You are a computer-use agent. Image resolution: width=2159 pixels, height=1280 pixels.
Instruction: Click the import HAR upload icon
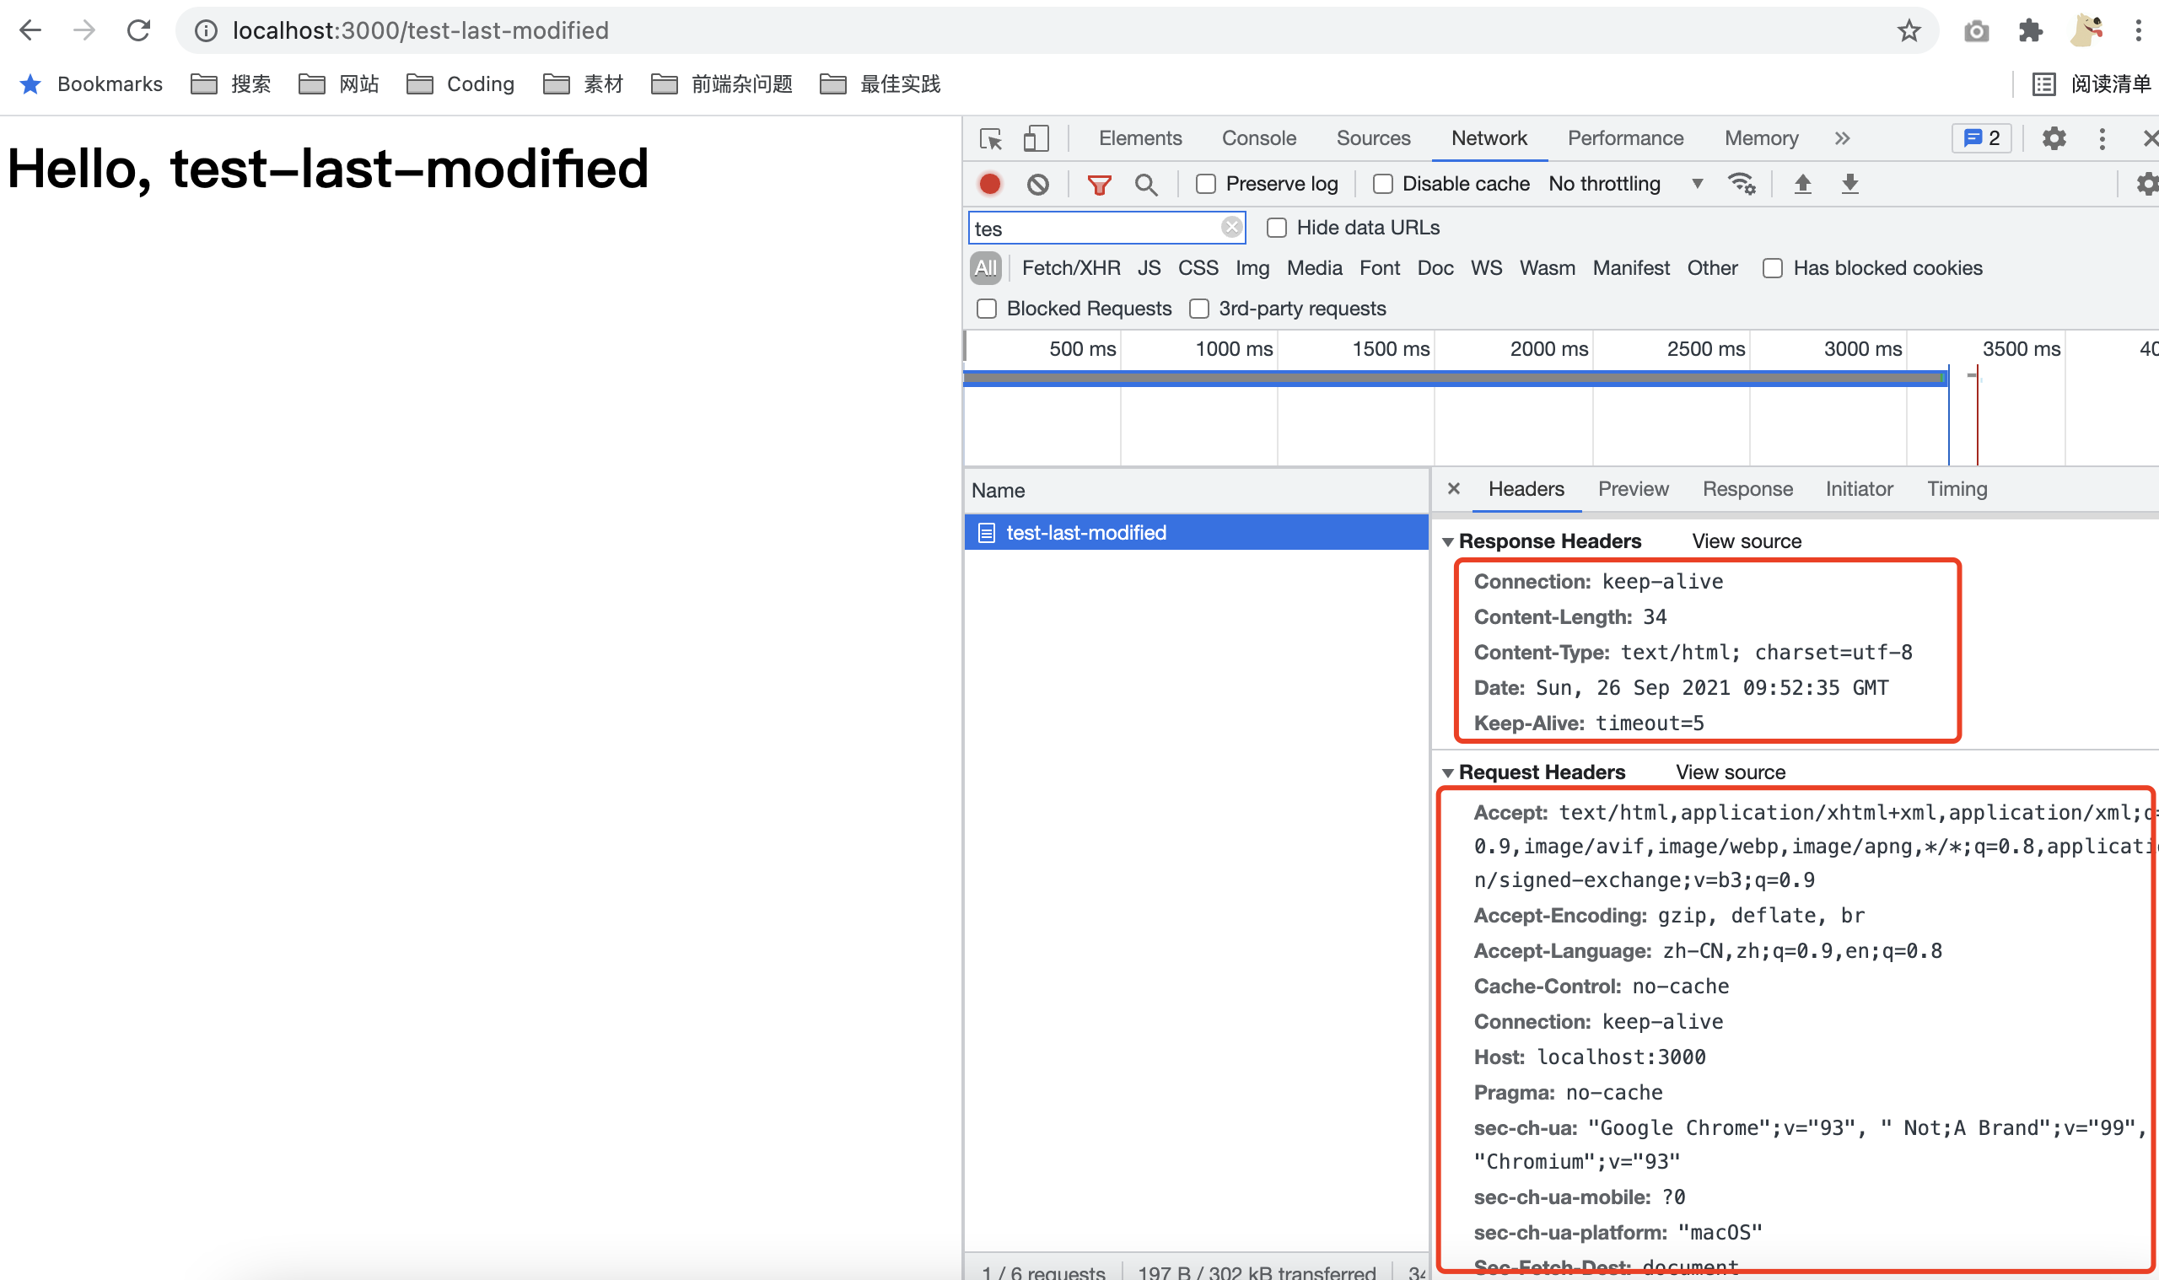(1802, 184)
